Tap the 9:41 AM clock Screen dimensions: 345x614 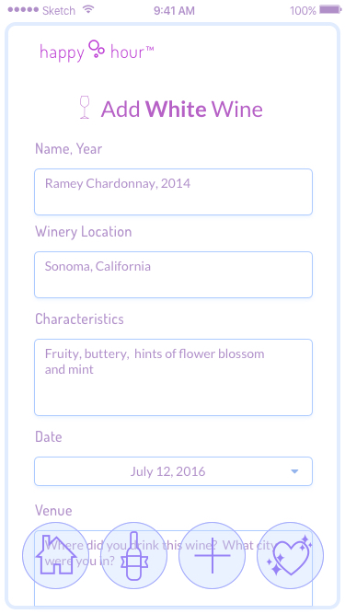174,10
